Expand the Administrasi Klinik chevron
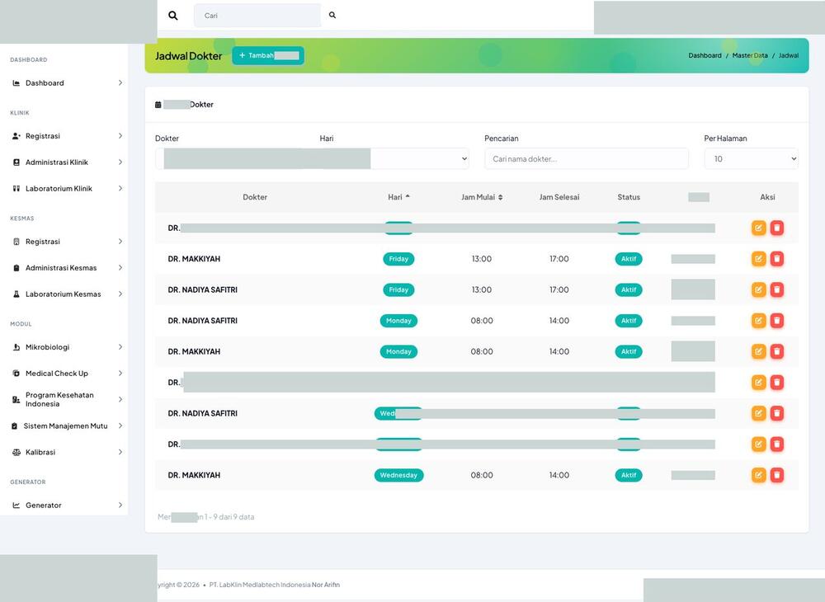The height and width of the screenshot is (602, 825). [120, 162]
